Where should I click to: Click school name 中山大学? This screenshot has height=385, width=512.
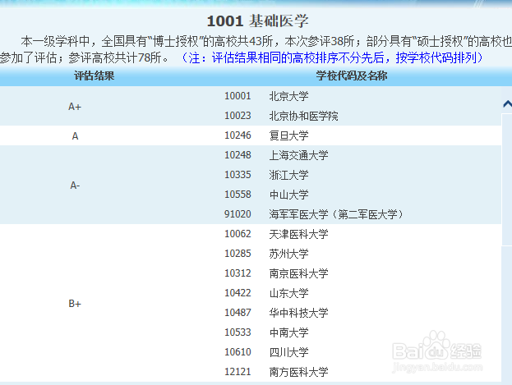pos(288,195)
